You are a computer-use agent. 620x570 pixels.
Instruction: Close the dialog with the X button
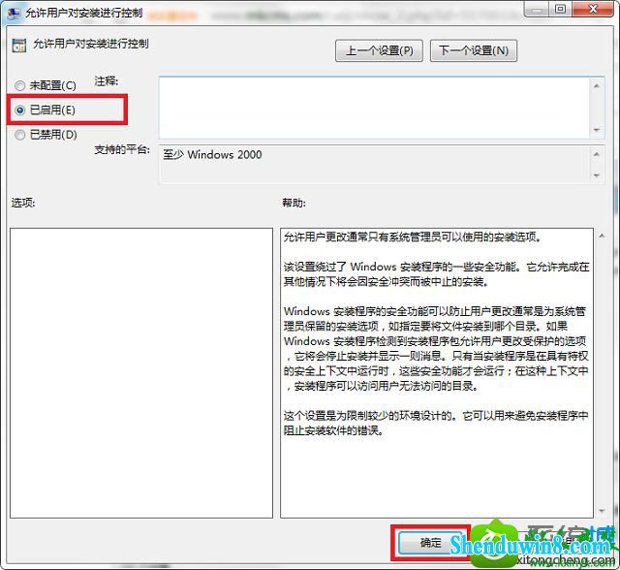[593, 9]
